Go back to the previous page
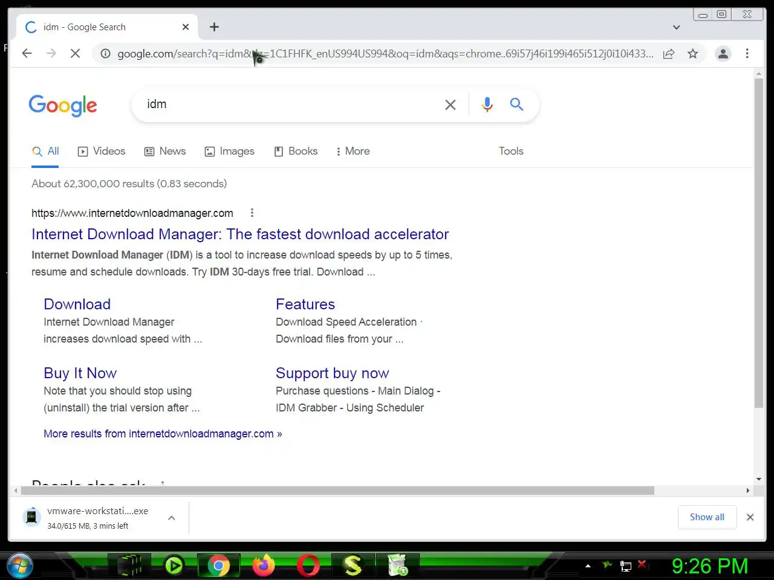 tap(27, 54)
